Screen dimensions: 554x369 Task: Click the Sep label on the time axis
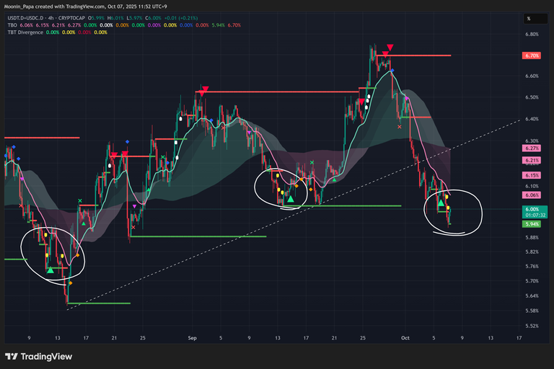(x=192, y=337)
